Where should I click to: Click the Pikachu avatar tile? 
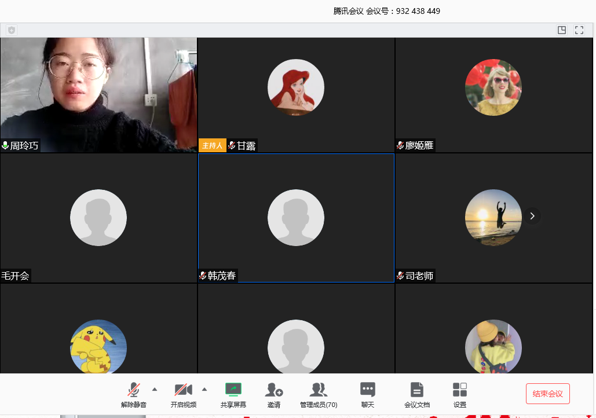click(x=98, y=346)
